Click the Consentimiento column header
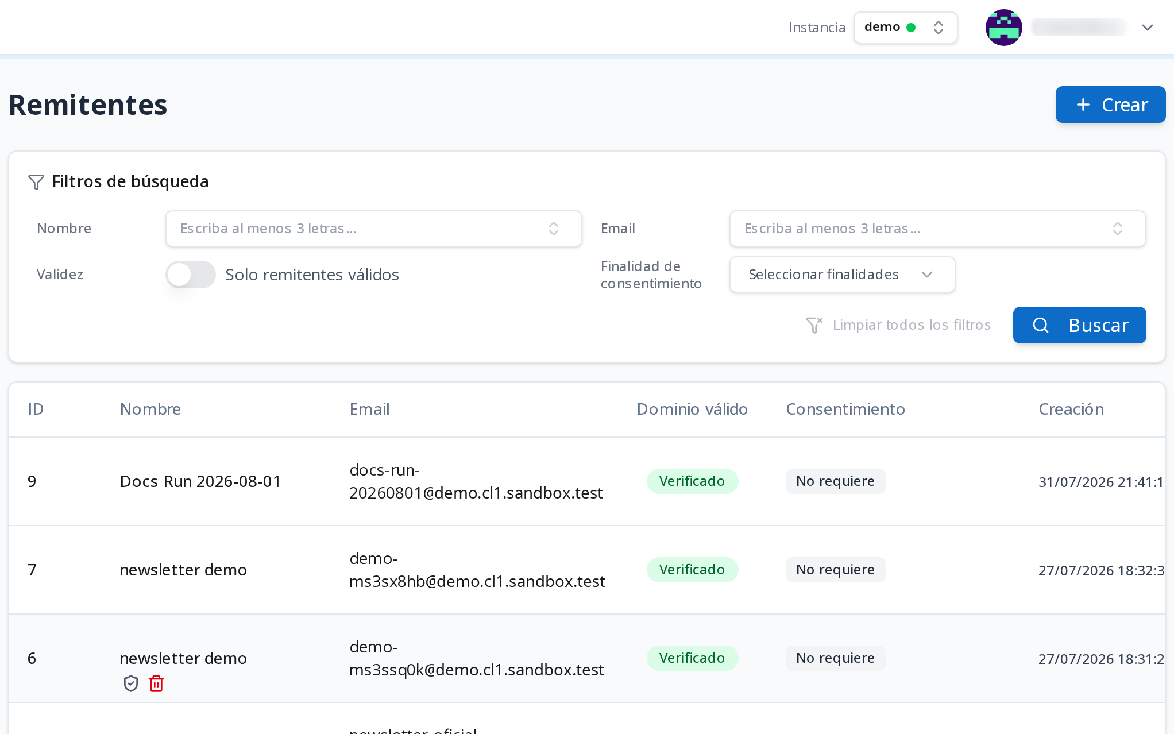This screenshot has width=1174, height=734. [845, 409]
